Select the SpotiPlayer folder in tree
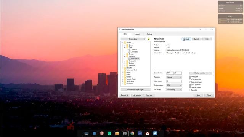The image size is (244, 137). point(130,81)
